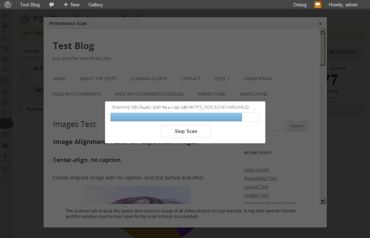Open Media library sidebar icon

click(x=5, y=48)
